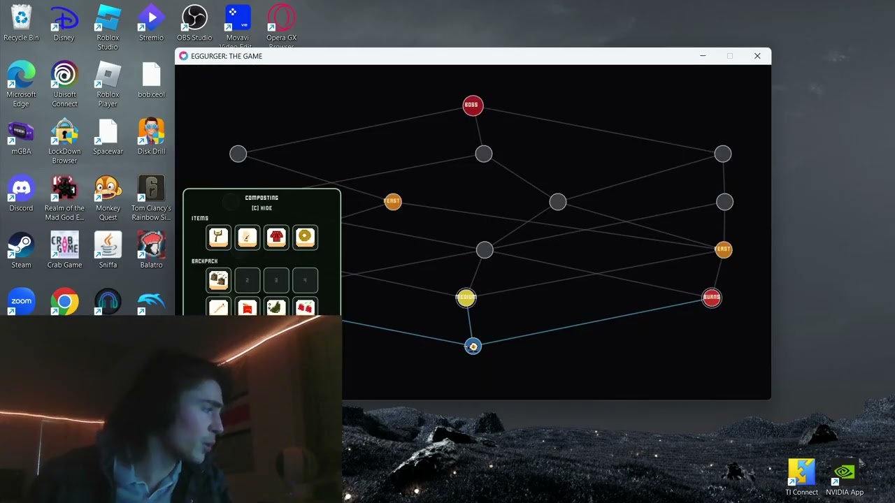Click the bags item in backpack slot one
Viewport: 895px width, 503px height.
(219, 280)
